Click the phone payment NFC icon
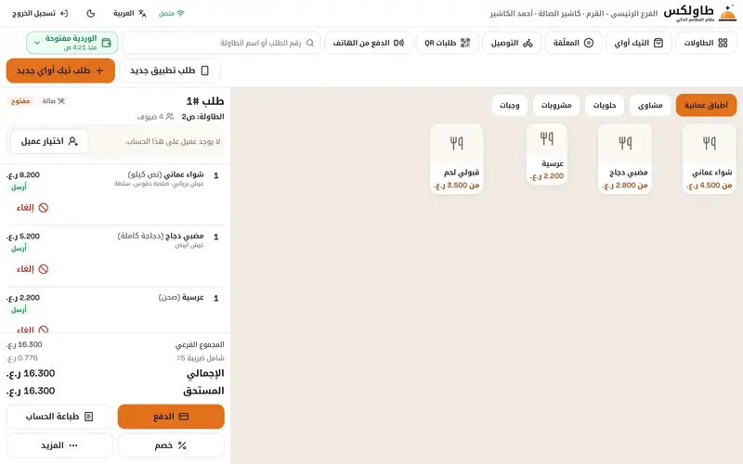This screenshot has width=743, height=464. point(399,43)
